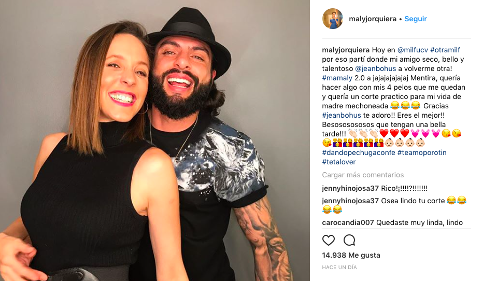Open jennyhinojosa37 profile from Rico comment
Viewport: 483px width, 281px height.
tap(350, 188)
